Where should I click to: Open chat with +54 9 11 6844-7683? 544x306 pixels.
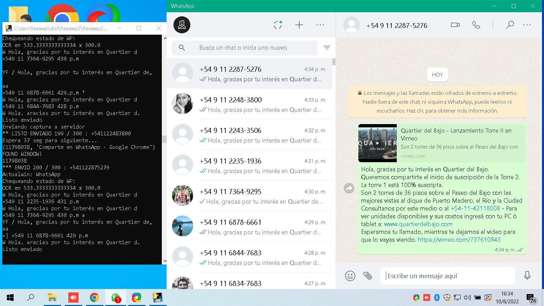pos(249,257)
